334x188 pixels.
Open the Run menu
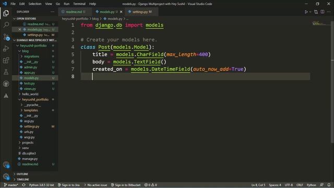[x=66, y=4]
